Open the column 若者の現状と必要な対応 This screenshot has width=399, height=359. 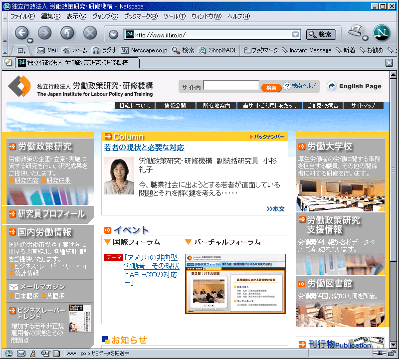(144, 148)
